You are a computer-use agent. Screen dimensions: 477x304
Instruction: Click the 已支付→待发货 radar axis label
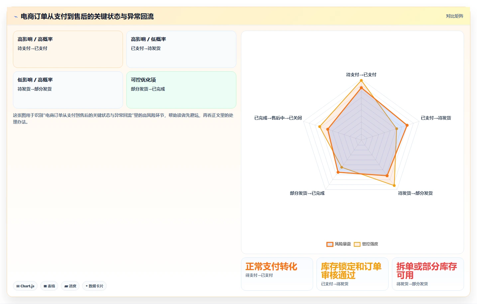[x=436, y=118]
